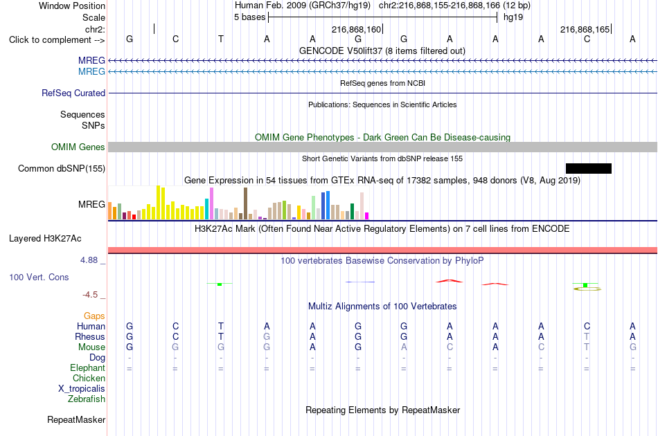Click the Elephant species row label
This screenshot has width=658, height=436.
pos(88,368)
